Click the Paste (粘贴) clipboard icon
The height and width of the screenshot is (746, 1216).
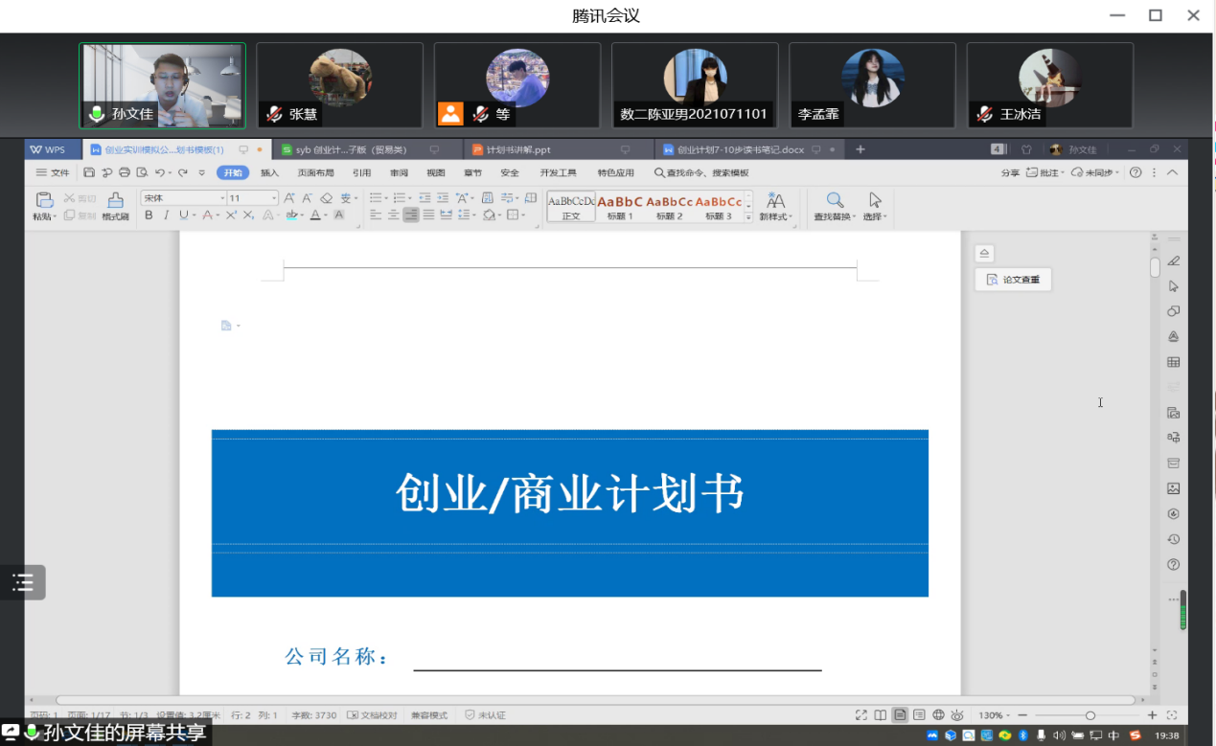tap(44, 200)
